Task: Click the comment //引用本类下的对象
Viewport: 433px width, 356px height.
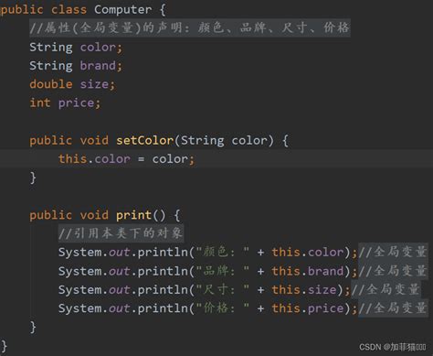Action: 121,233
